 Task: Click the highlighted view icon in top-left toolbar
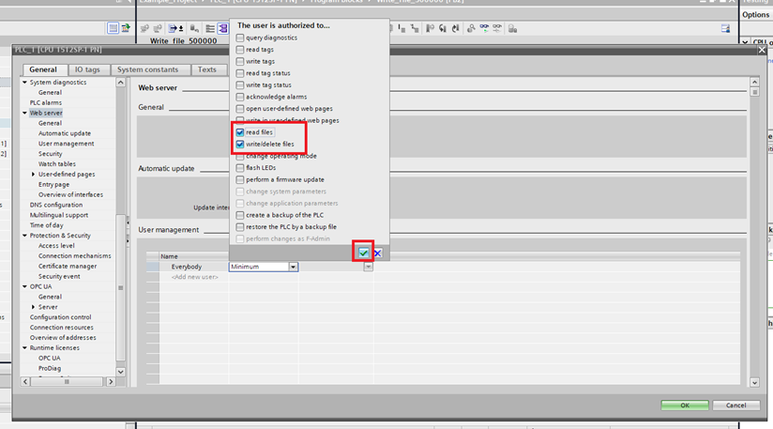coord(114,29)
